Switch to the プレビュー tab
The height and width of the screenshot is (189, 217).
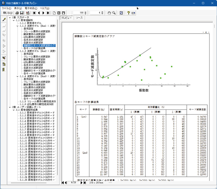[66, 18]
